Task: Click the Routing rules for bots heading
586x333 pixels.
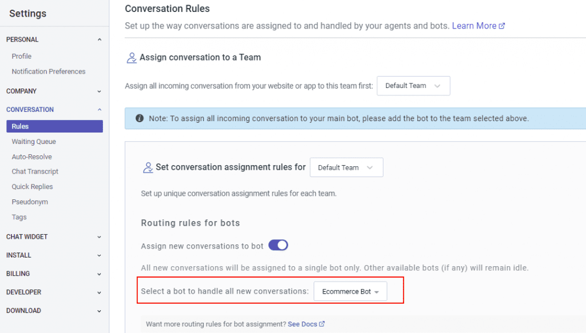Action: click(190, 223)
